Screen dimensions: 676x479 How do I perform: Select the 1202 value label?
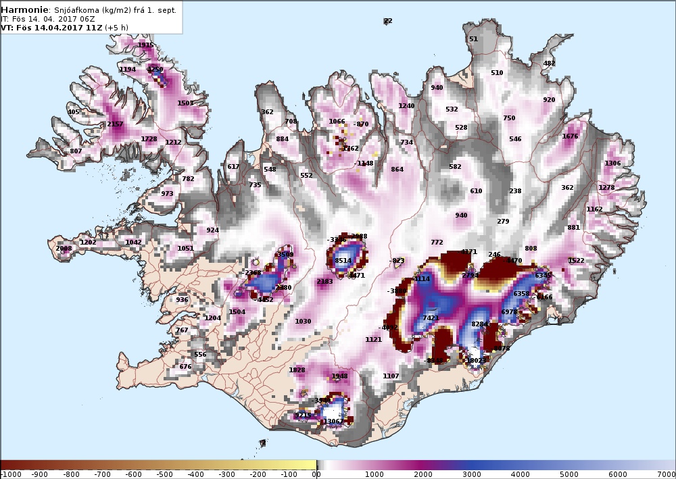88,242
